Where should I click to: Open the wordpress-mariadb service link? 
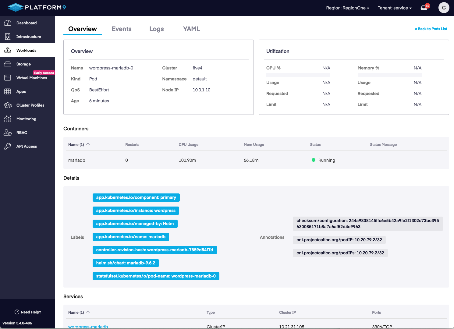click(x=88, y=327)
